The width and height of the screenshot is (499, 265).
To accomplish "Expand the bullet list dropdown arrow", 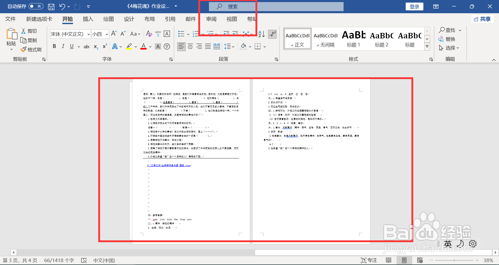I will coord(188,34).
